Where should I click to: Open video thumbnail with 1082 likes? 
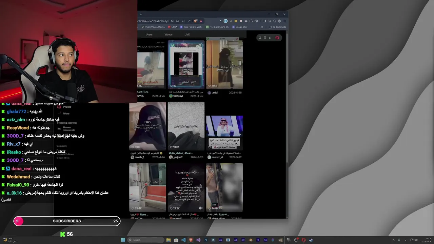click(186, 126)
